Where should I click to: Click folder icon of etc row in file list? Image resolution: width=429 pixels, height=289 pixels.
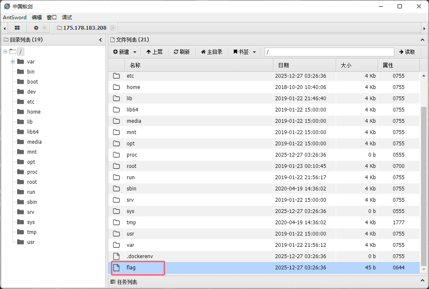(117, 76)
